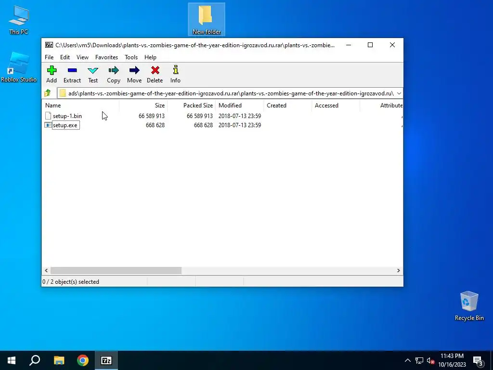Open the Tools menu
Image resolution: width=493 pixels, height=370 pixels.
coord(131,57)
